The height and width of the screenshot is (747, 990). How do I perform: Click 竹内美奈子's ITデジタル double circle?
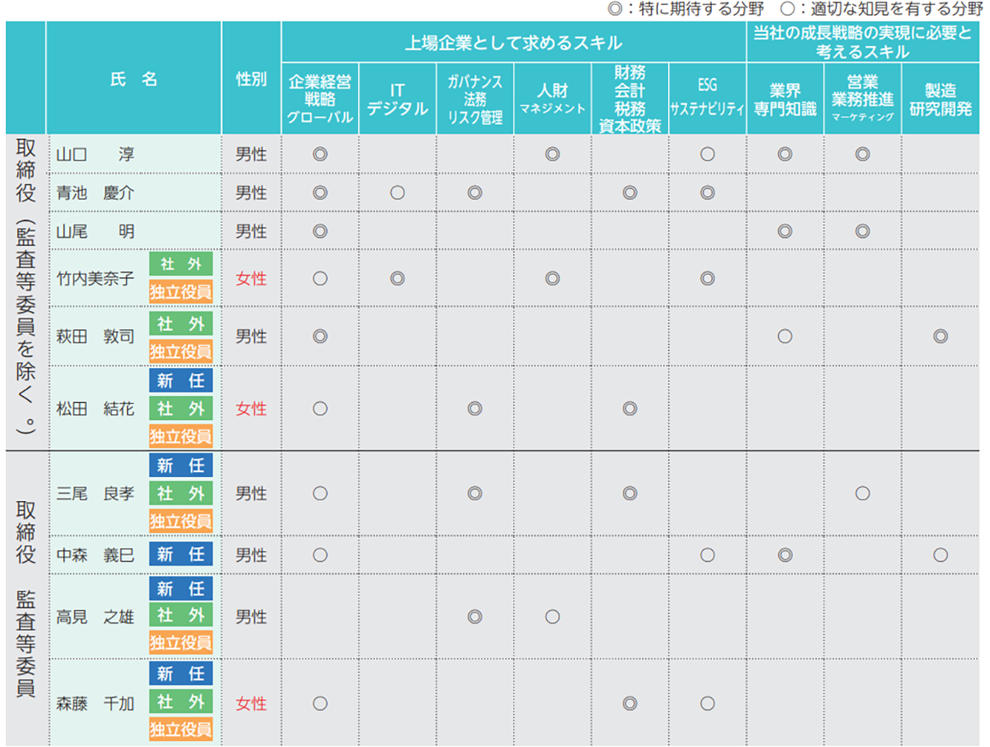point(397,278)
